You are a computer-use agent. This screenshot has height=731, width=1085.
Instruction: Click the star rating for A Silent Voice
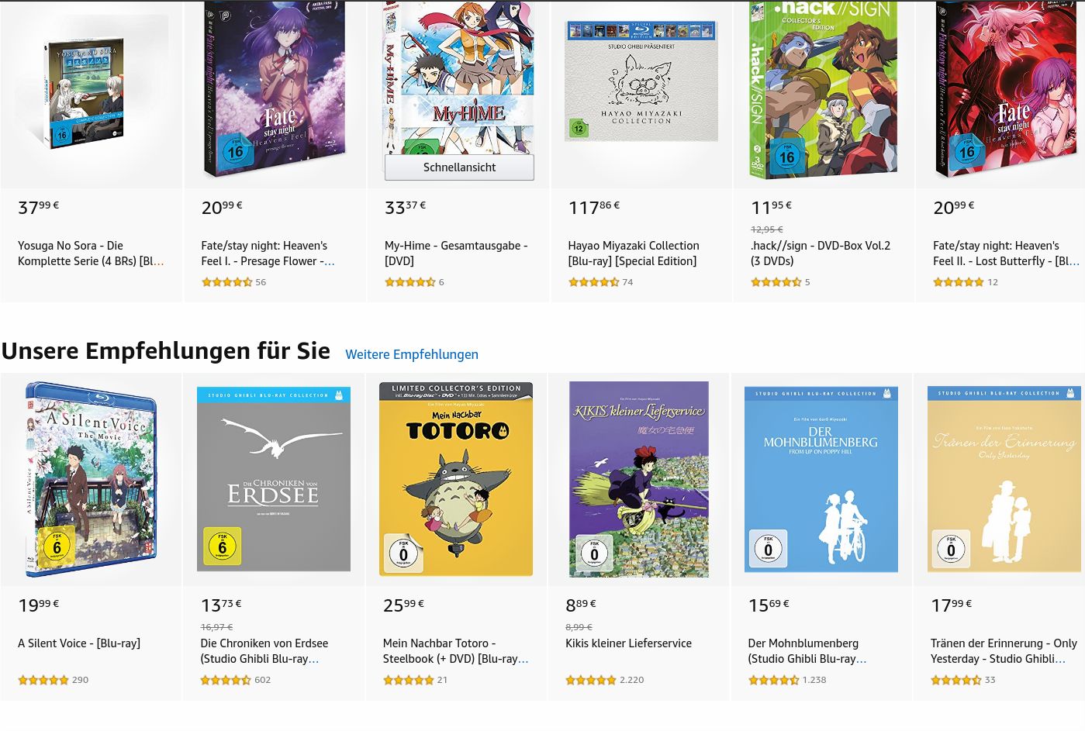click(x=43, y=680)
